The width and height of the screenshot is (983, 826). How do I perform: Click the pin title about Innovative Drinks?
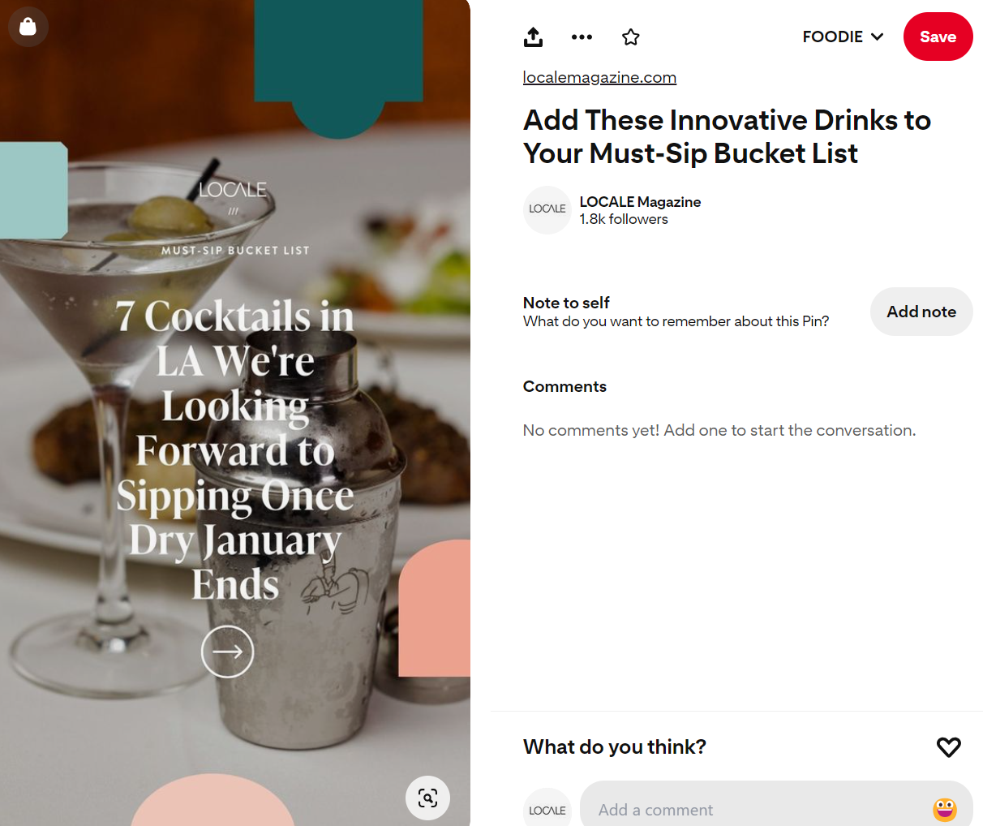[727, 136]
